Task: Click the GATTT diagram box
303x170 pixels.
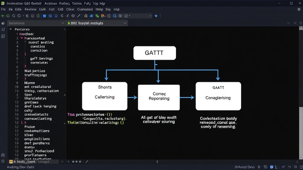Action: (154, 53)
